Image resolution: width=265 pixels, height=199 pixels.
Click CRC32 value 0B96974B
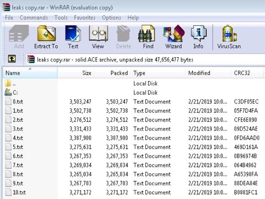pos(246,156)
